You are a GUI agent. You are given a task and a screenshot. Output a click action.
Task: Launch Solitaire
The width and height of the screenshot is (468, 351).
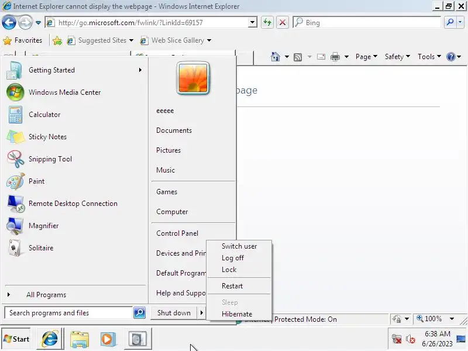pyautogui.click(x=74, y=248)
